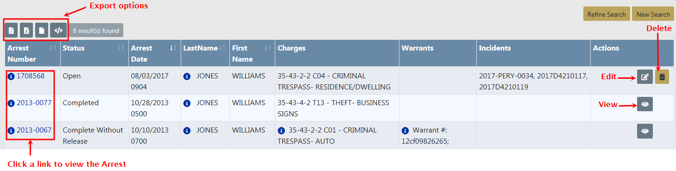The height and width of the screenshot is (171, 676).
Task: Start a New Search
Action: 653,14
